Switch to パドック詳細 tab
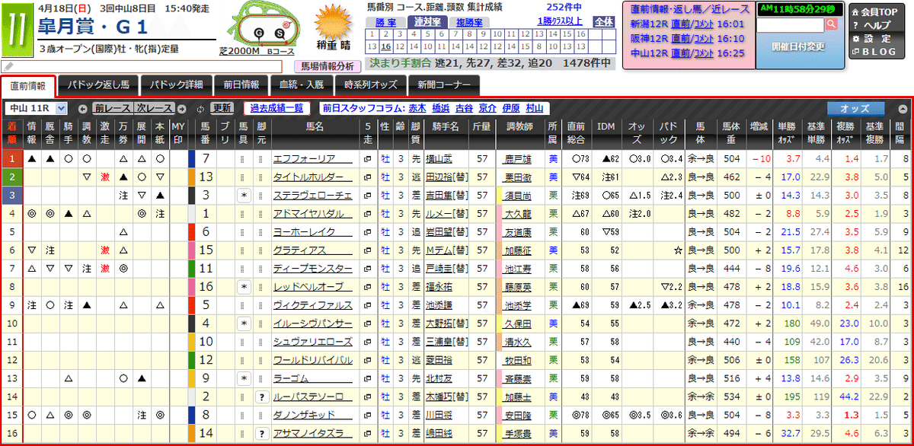 tap(176, 84)
